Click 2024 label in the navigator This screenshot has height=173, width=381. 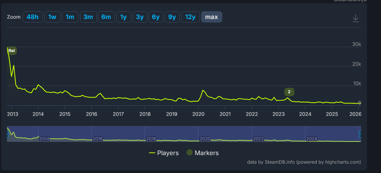(x=311, y=139)
